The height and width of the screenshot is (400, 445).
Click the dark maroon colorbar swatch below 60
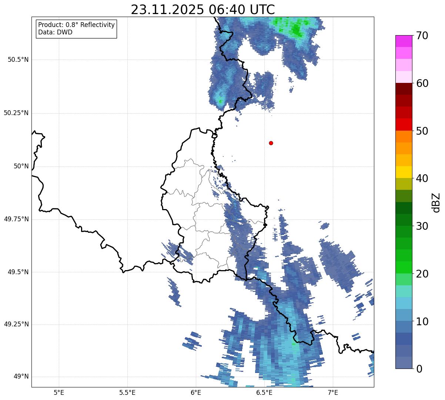pyautogui.click(x=404, y=89)
